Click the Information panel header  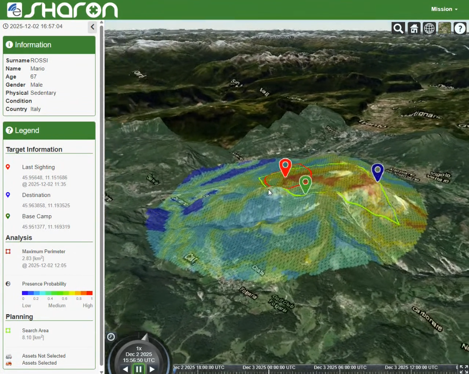[49, 45]
